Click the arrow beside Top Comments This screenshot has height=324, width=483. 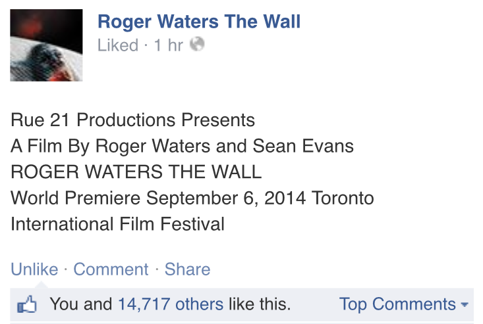tap(465, 306)
